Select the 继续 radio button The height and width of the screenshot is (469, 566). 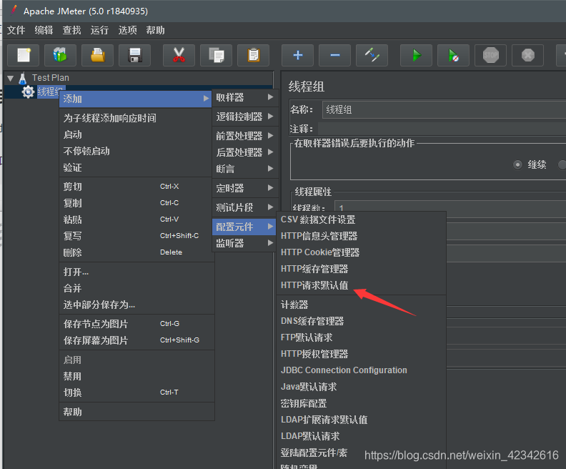(517, 165)
